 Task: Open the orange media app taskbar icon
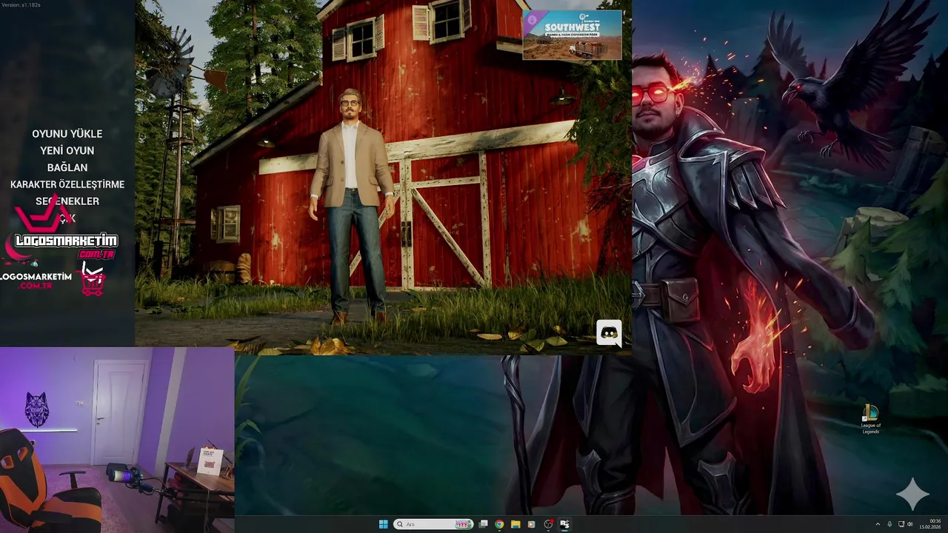tap(531, 524)
